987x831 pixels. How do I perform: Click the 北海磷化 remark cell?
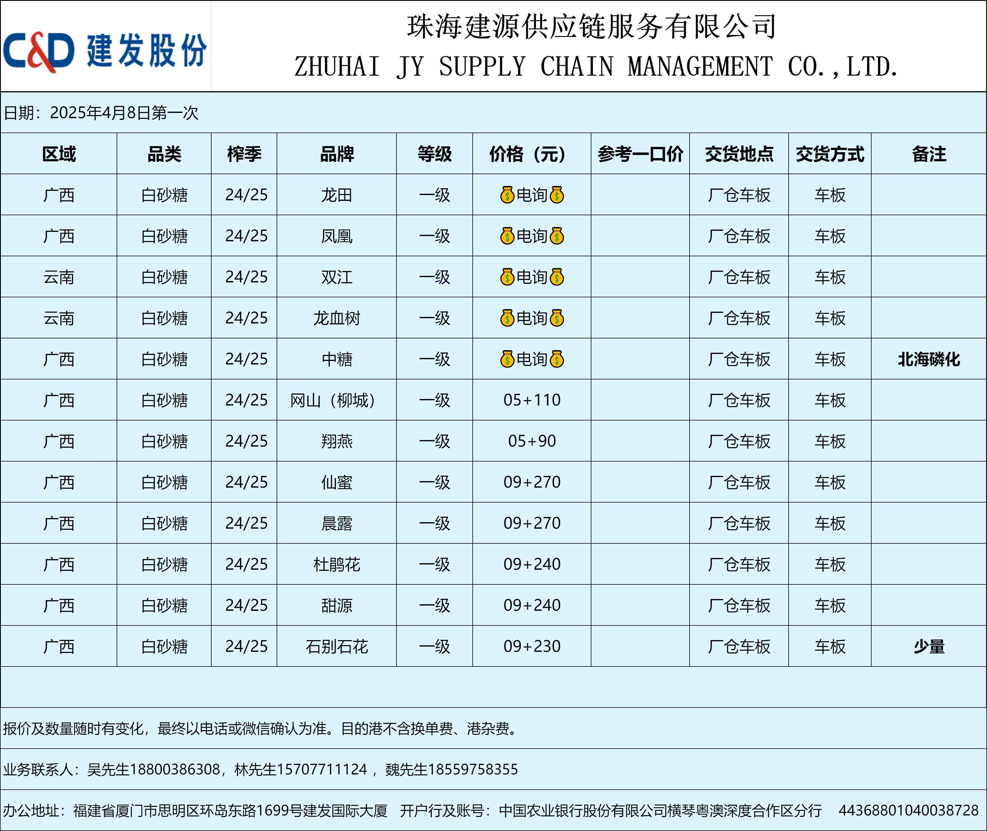pos(929,359)
